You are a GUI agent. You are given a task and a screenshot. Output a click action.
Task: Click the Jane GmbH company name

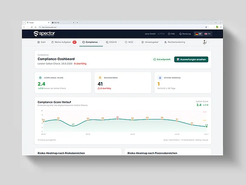(x=150, y=34)
